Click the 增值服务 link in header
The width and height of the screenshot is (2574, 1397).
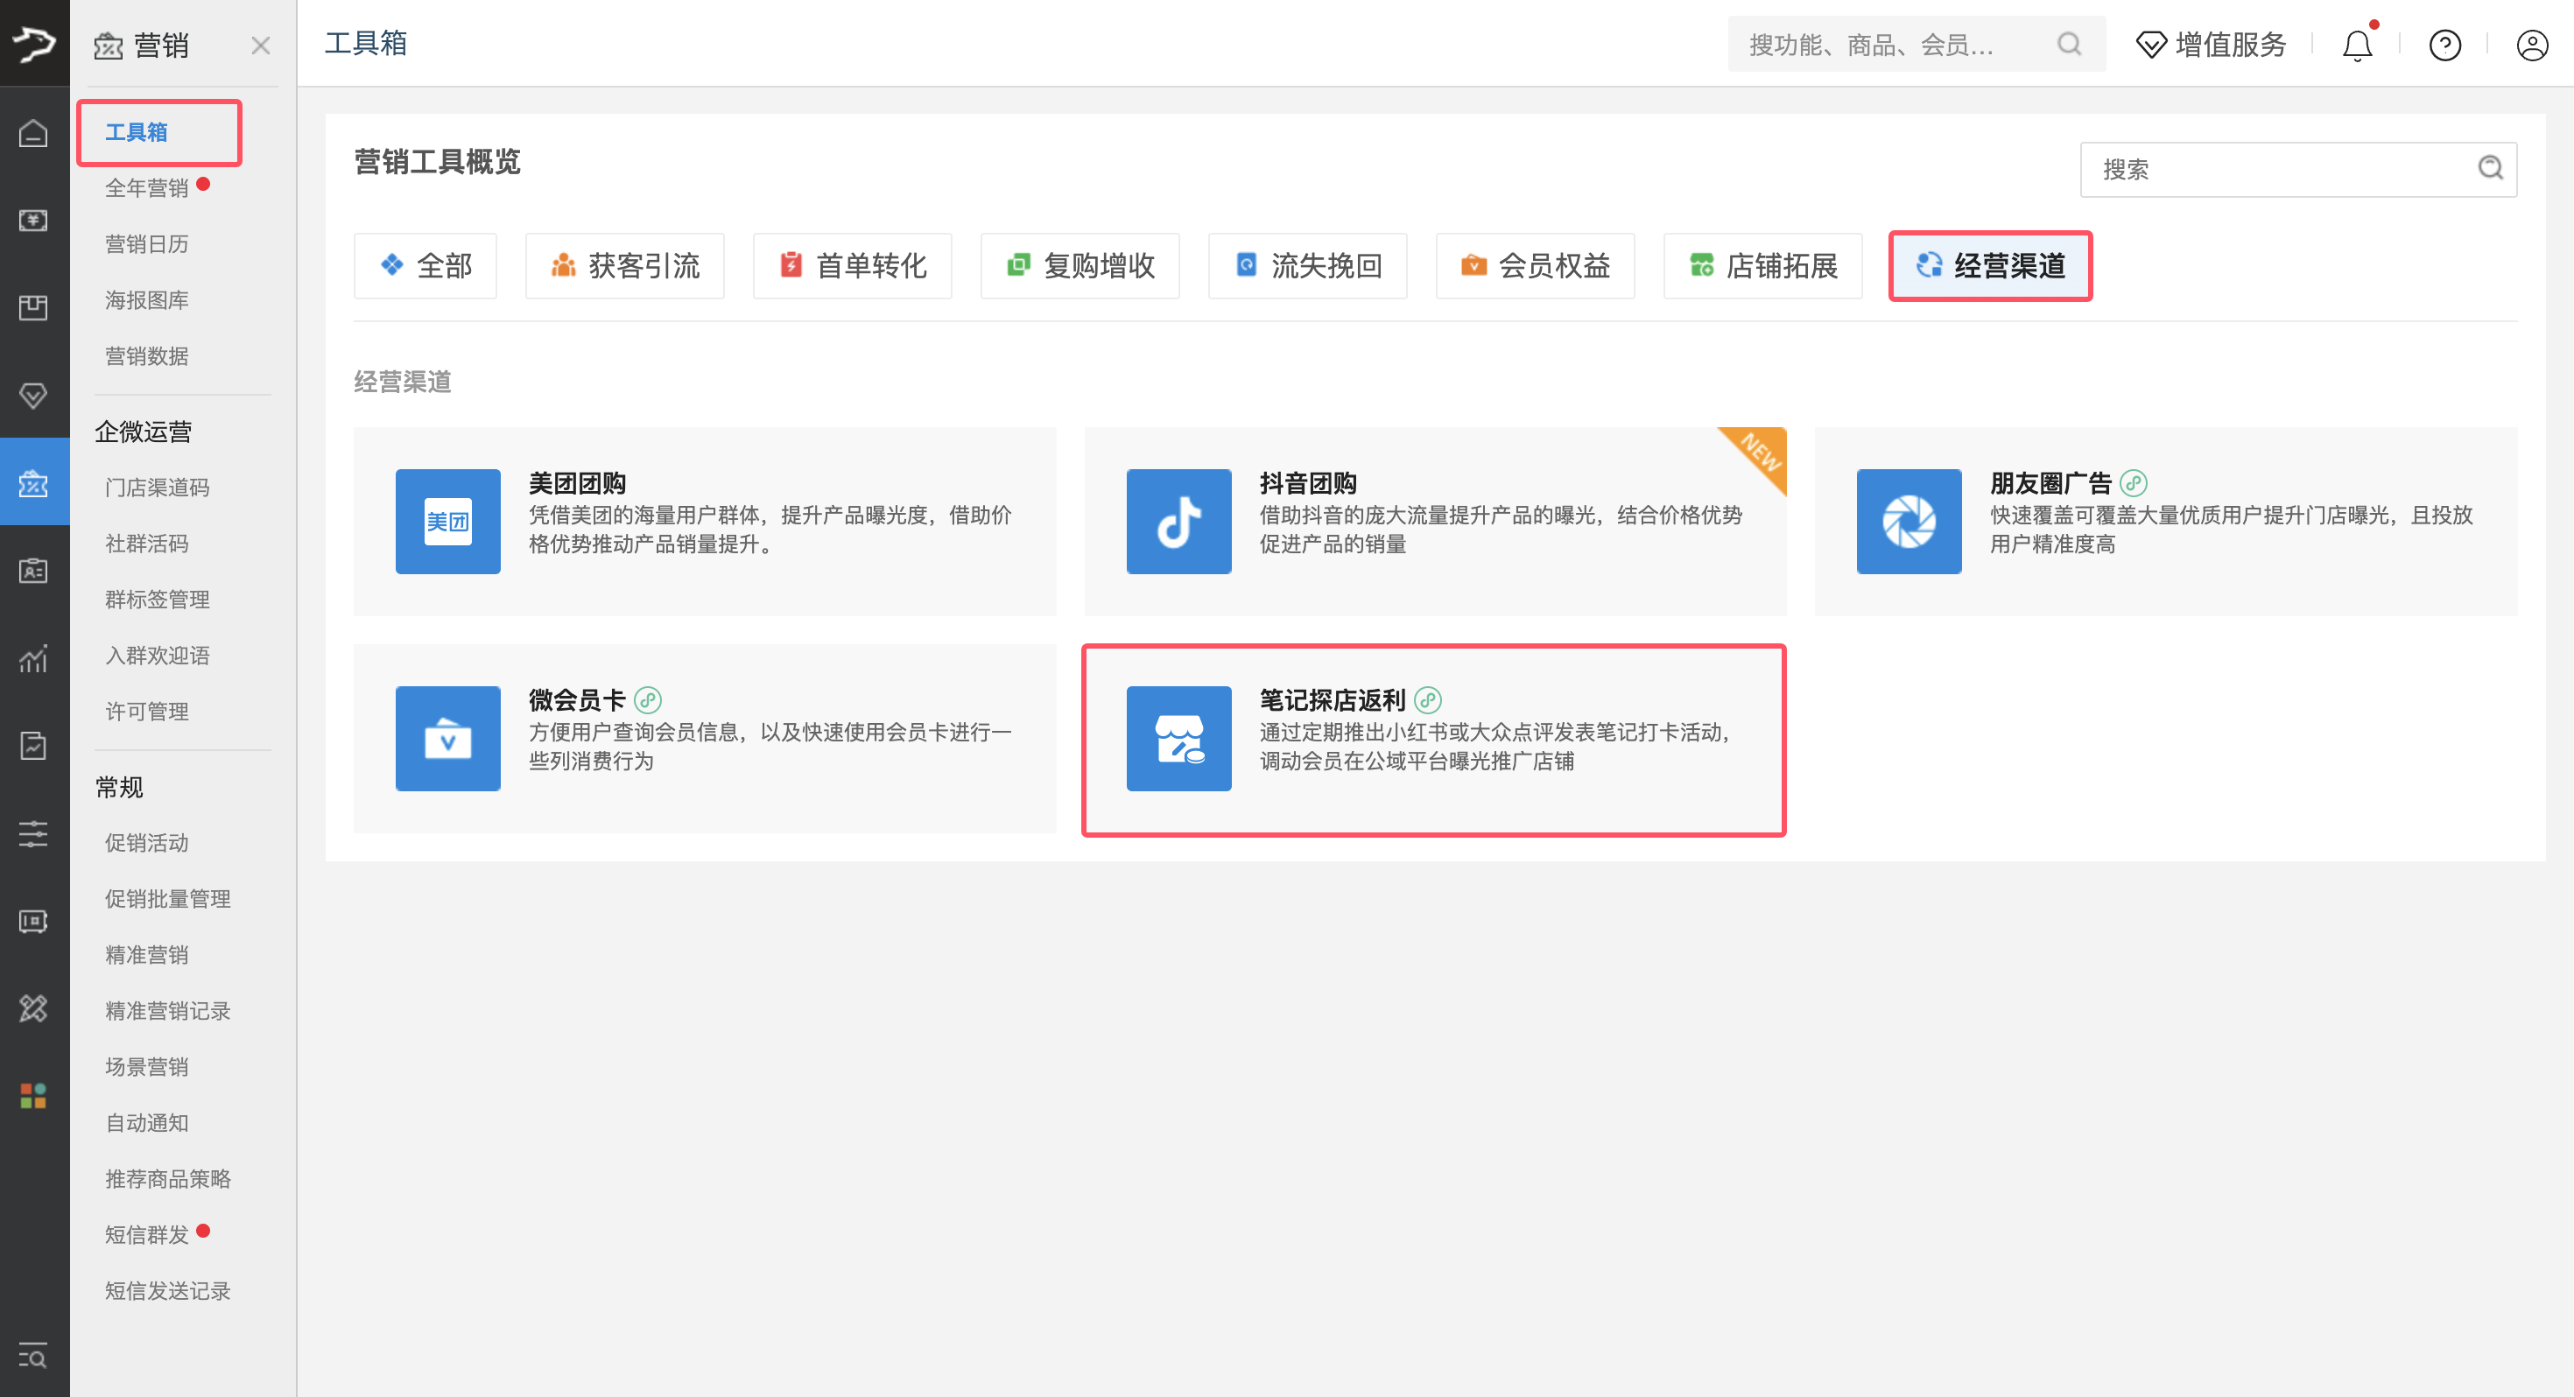(x=2212, y=45)
